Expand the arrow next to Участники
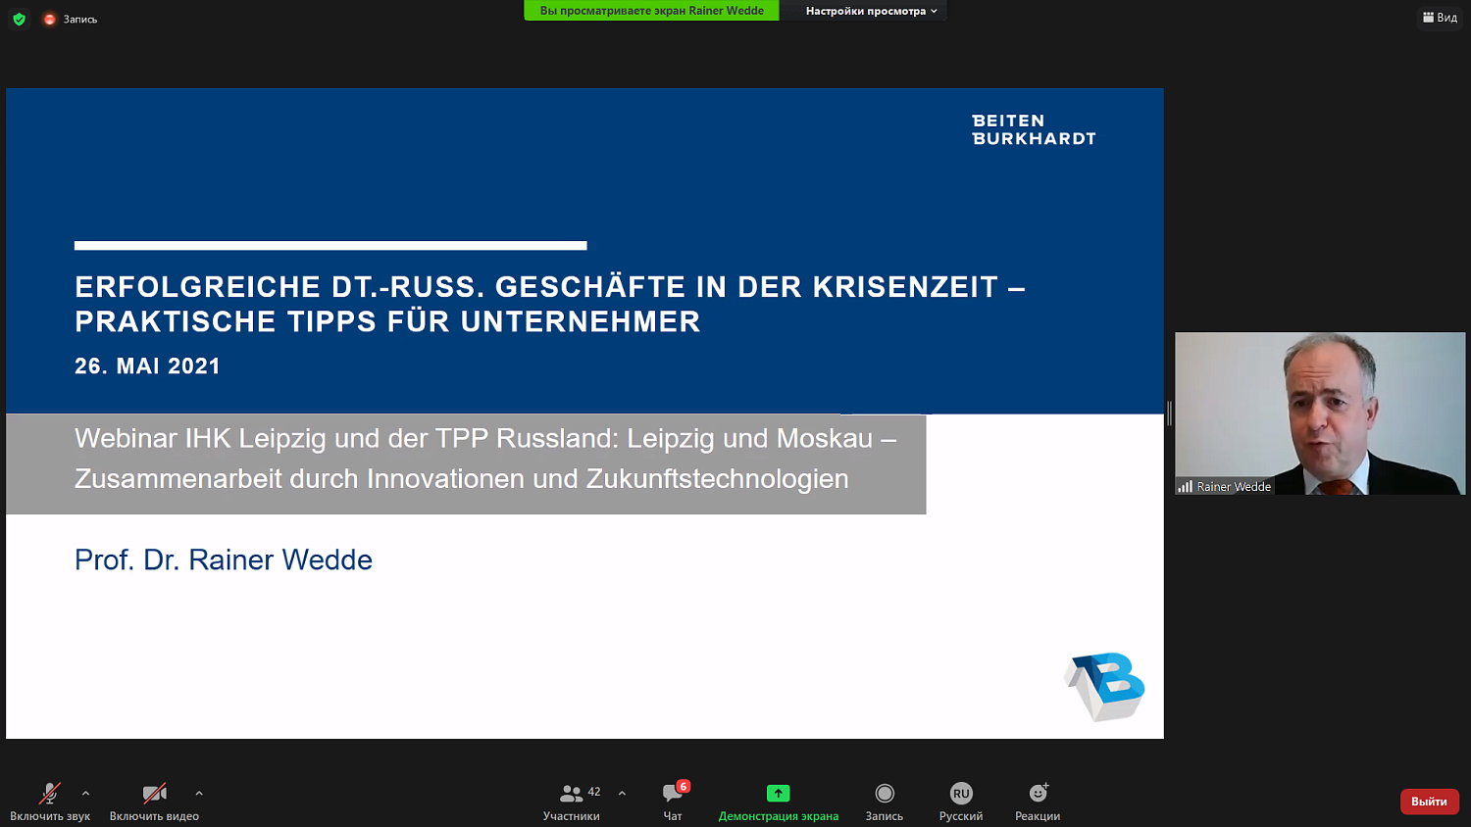 click(x=622, y=794)
